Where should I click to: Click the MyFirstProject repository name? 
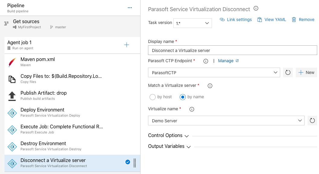(x=29, y=27)
